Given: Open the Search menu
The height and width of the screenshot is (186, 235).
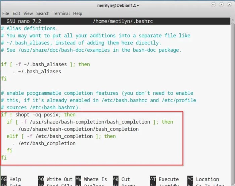Looking at the screenshot, I should (x=43, y=13).
